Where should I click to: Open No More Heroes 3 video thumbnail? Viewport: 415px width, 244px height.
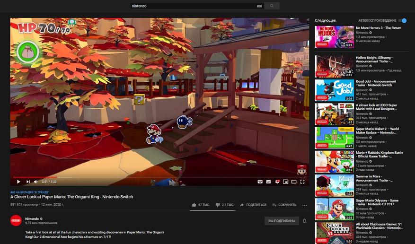coord(334,37)
